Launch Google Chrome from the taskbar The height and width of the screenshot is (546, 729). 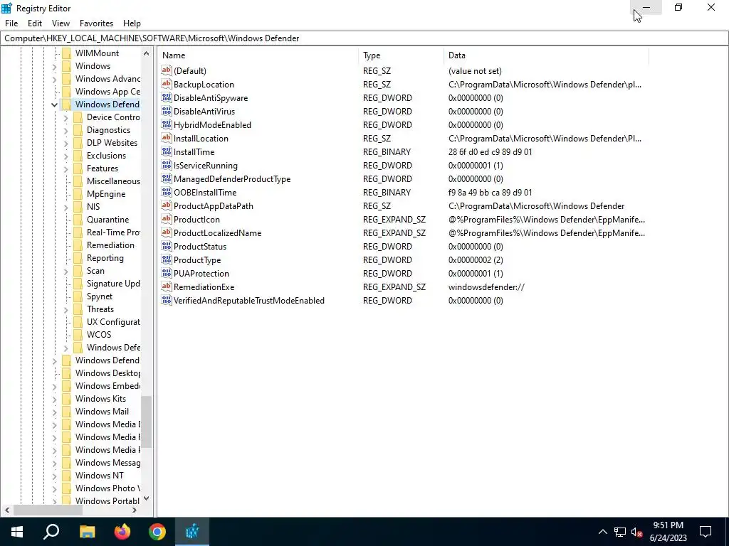[x=157, y=532]
